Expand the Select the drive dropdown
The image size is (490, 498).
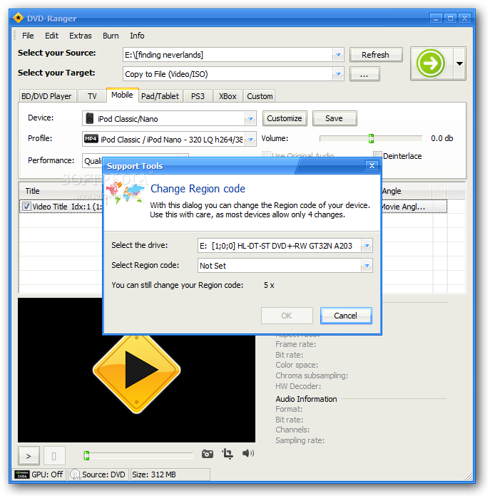[367, 246]
